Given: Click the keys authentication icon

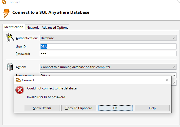Looking at the screenshot, I should tap(10, 38).
